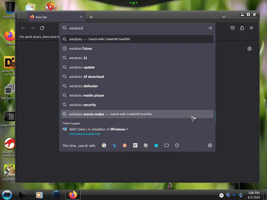Image resolution: width=267 pixels, height=200 pixels.
Task: Search this time with Google
Action: coord(104,145)
